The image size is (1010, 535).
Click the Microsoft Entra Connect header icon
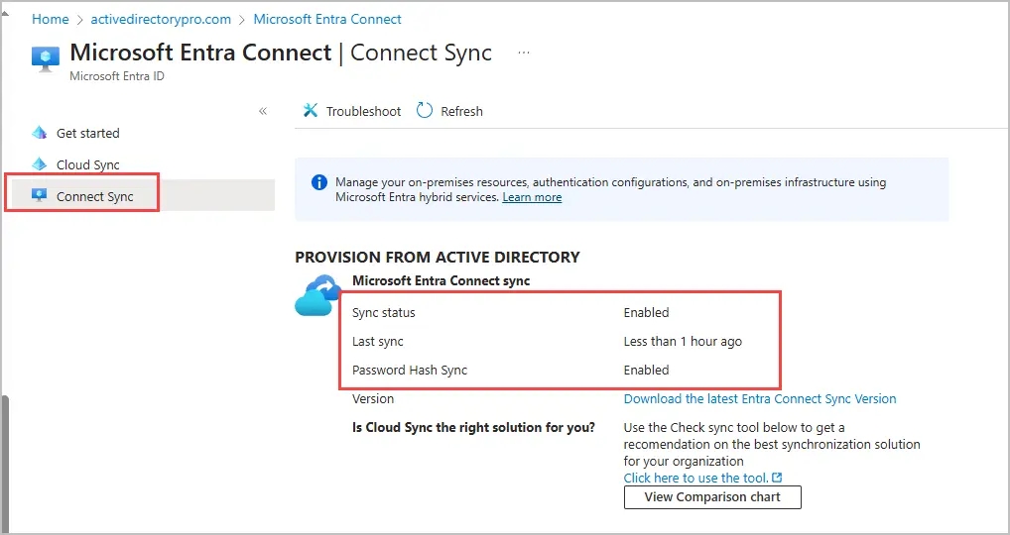pos(46,58)
